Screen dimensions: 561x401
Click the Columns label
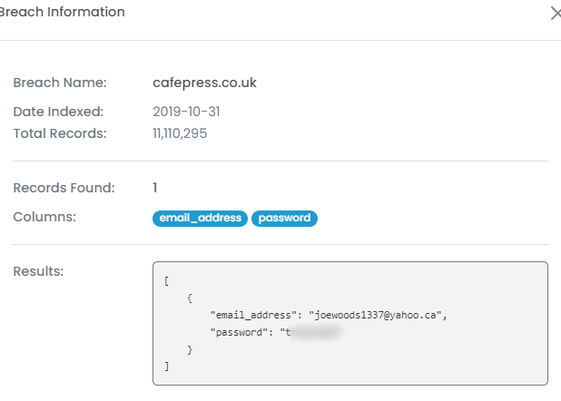(x=44, y=217)
